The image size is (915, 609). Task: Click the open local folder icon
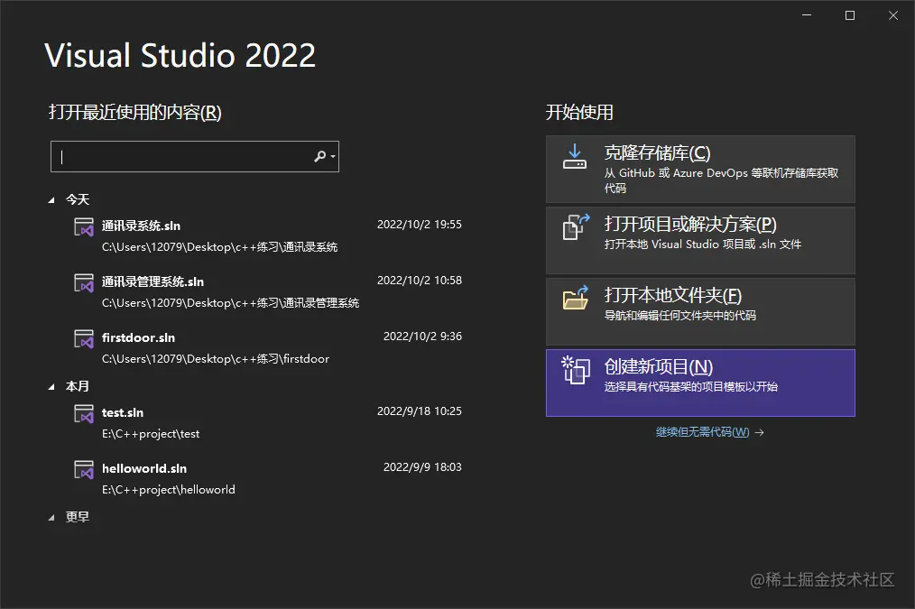point(576,298)
